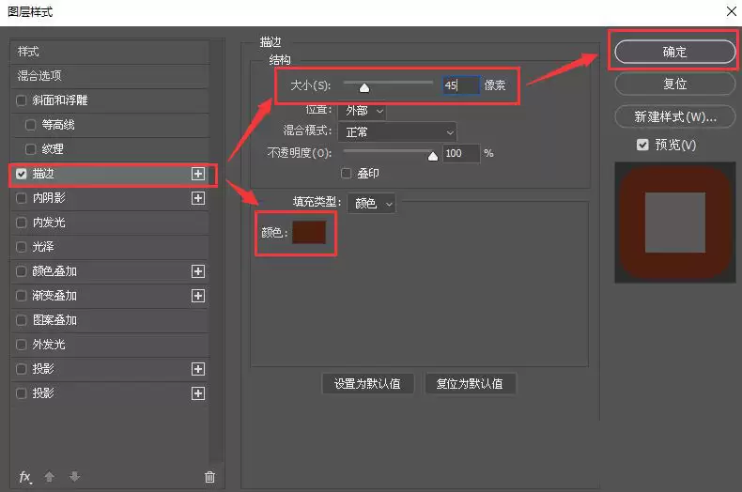742x492 pixels.
Task: Select the 外发光 style entry
Action: (110, 345)
